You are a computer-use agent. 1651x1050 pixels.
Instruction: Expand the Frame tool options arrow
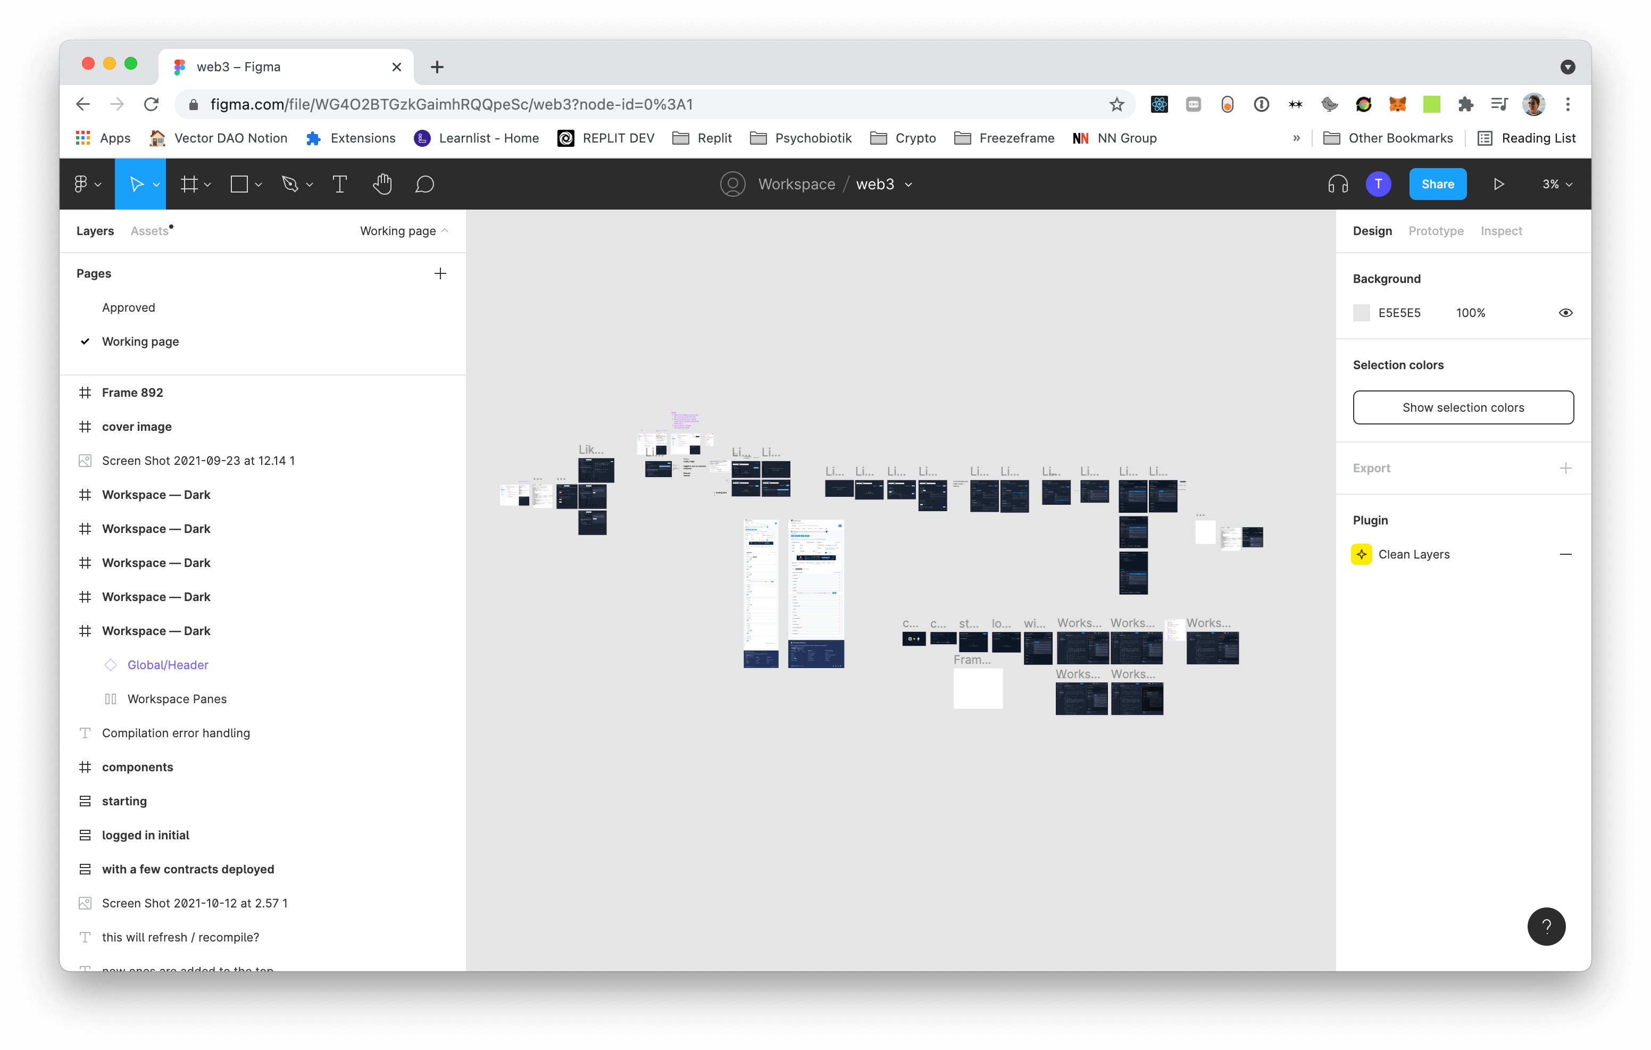pos(208,185)
